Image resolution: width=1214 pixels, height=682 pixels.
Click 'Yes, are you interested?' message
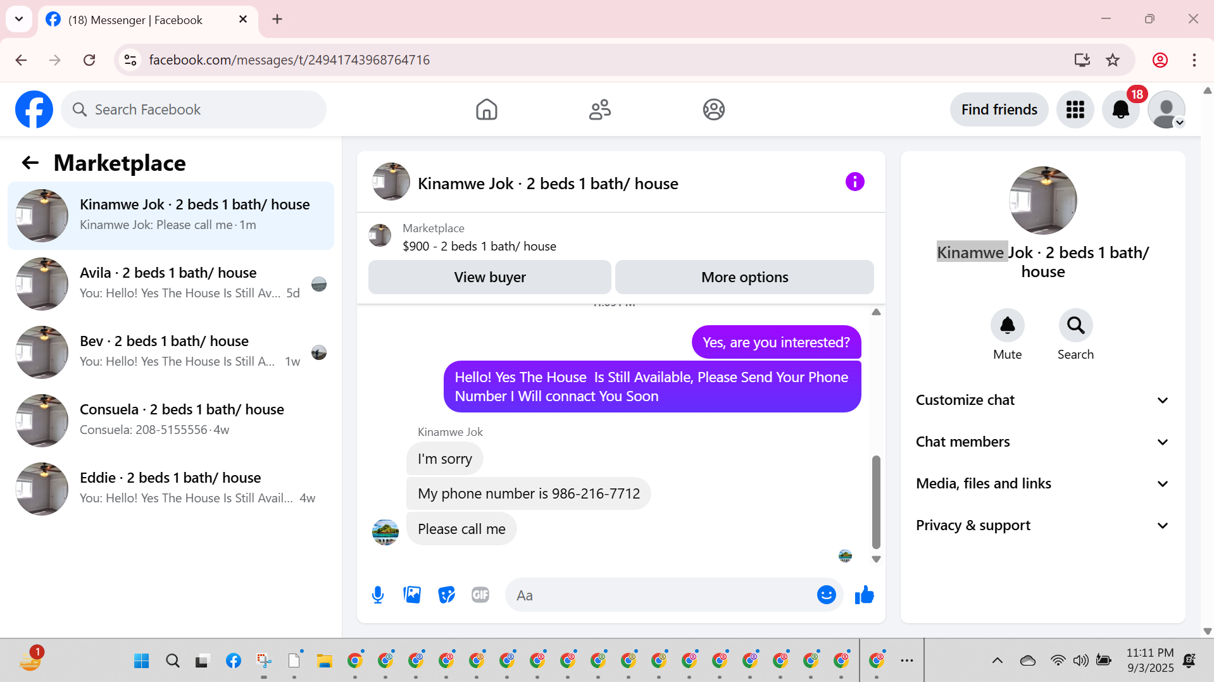(x=776, y=342)
